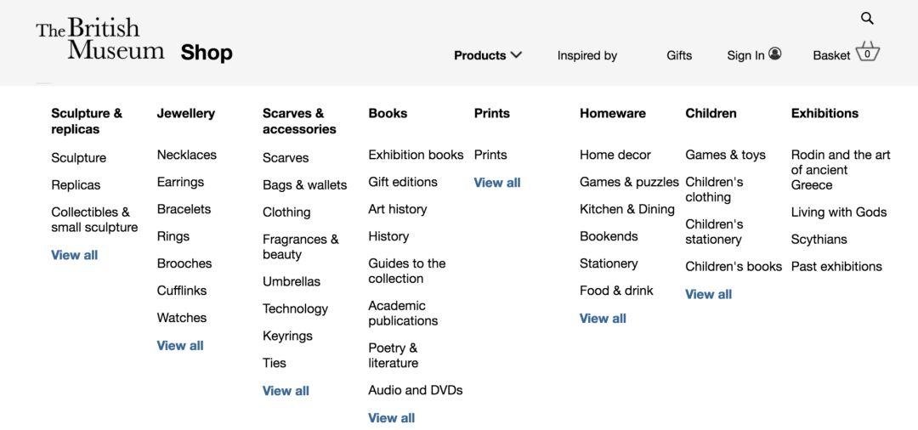Open the shopping basket icon
The image size is (918, 430).
(x=867, y=52)
